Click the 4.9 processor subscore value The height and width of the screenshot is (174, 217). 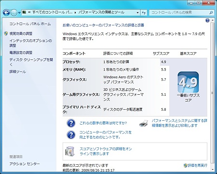[163, 62]
